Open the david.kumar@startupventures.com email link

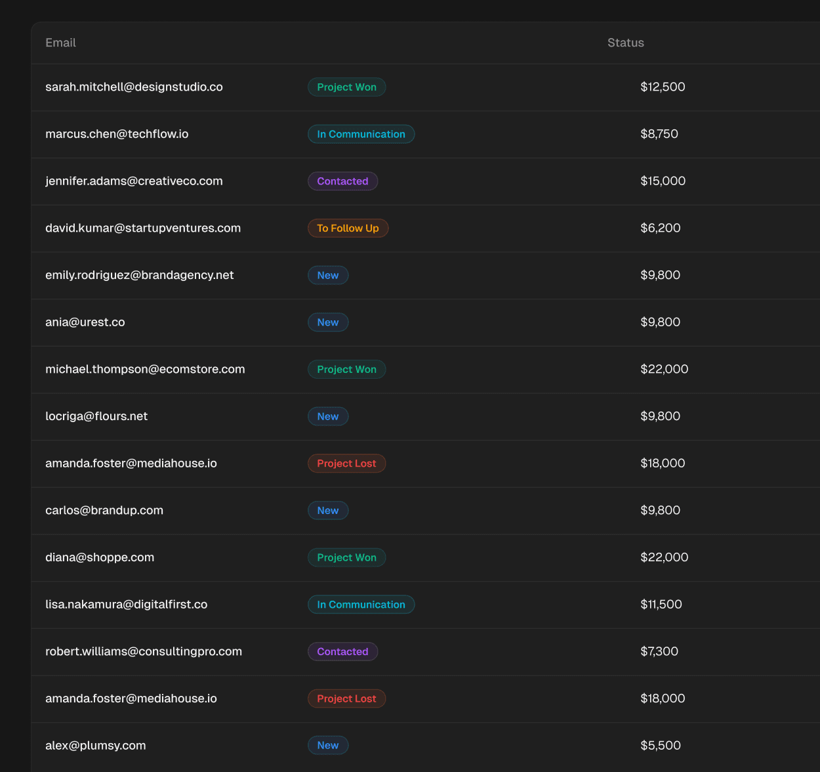click(x=143, y=228)
